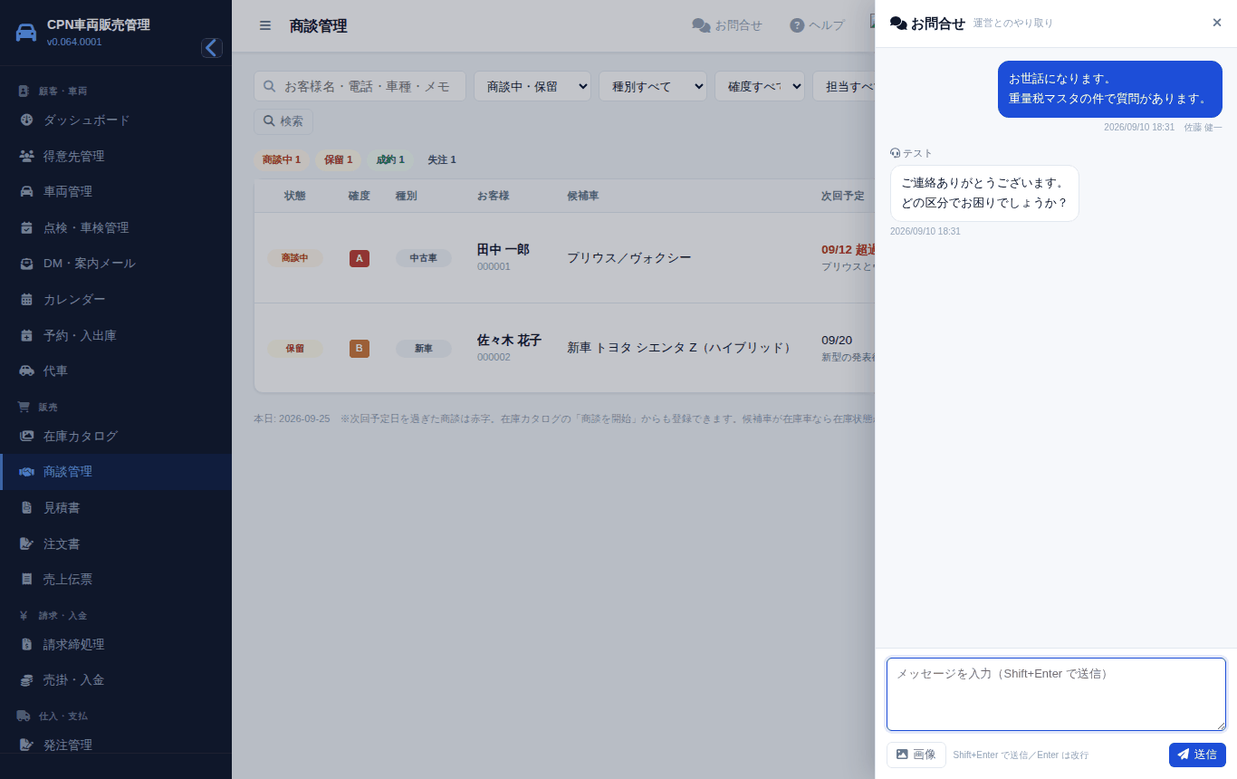Screen dimensions: 1237x779
Task: Click the 画像 attach image button
Action: pos(916,755)
